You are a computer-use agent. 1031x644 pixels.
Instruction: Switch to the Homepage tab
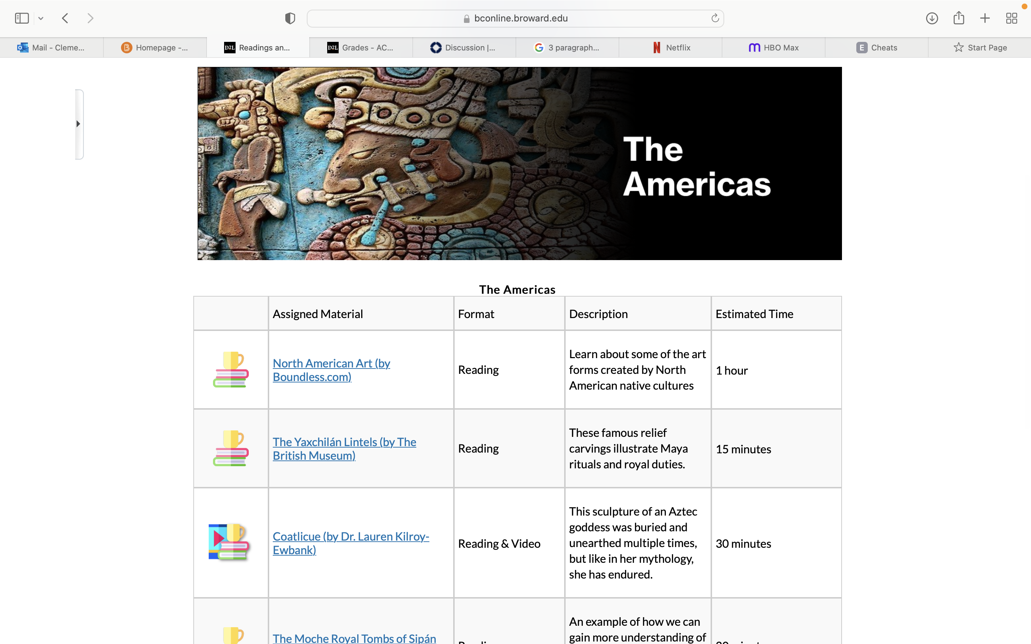155,48
